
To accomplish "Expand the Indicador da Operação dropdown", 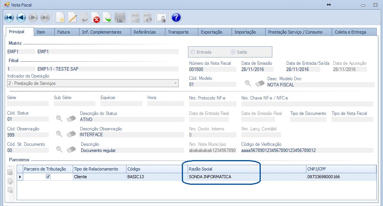I will click(175, 83).
